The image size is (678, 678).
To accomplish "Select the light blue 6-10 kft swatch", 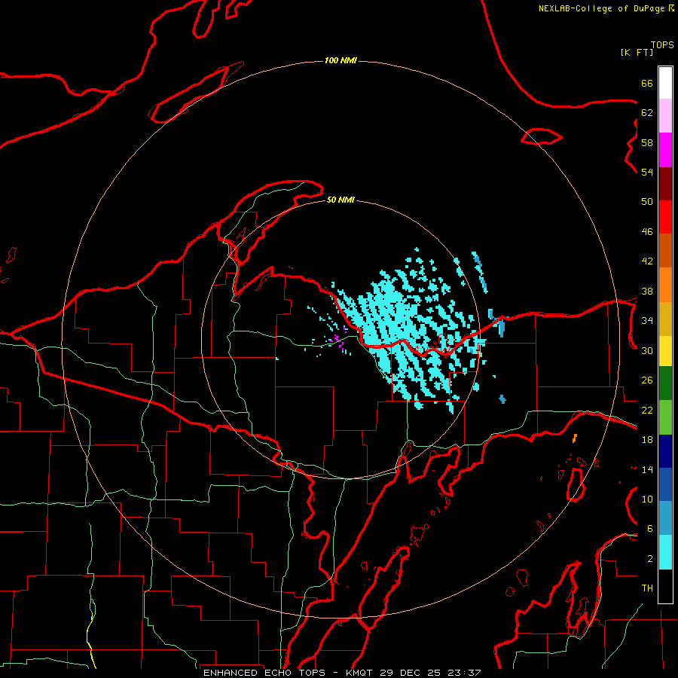I will (x=665, y=518).
